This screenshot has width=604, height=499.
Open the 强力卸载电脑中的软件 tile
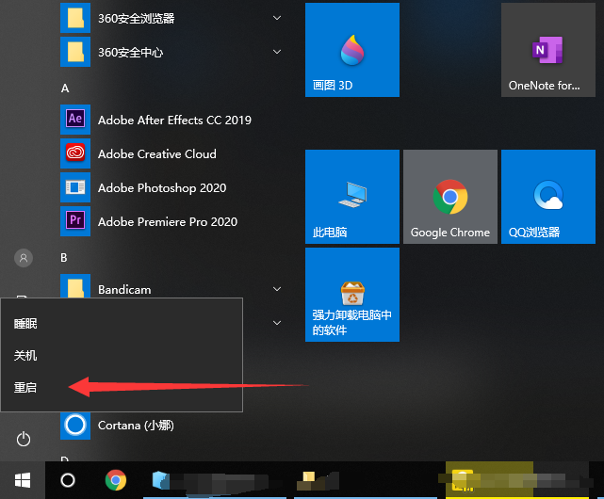(x=351, y=295)
